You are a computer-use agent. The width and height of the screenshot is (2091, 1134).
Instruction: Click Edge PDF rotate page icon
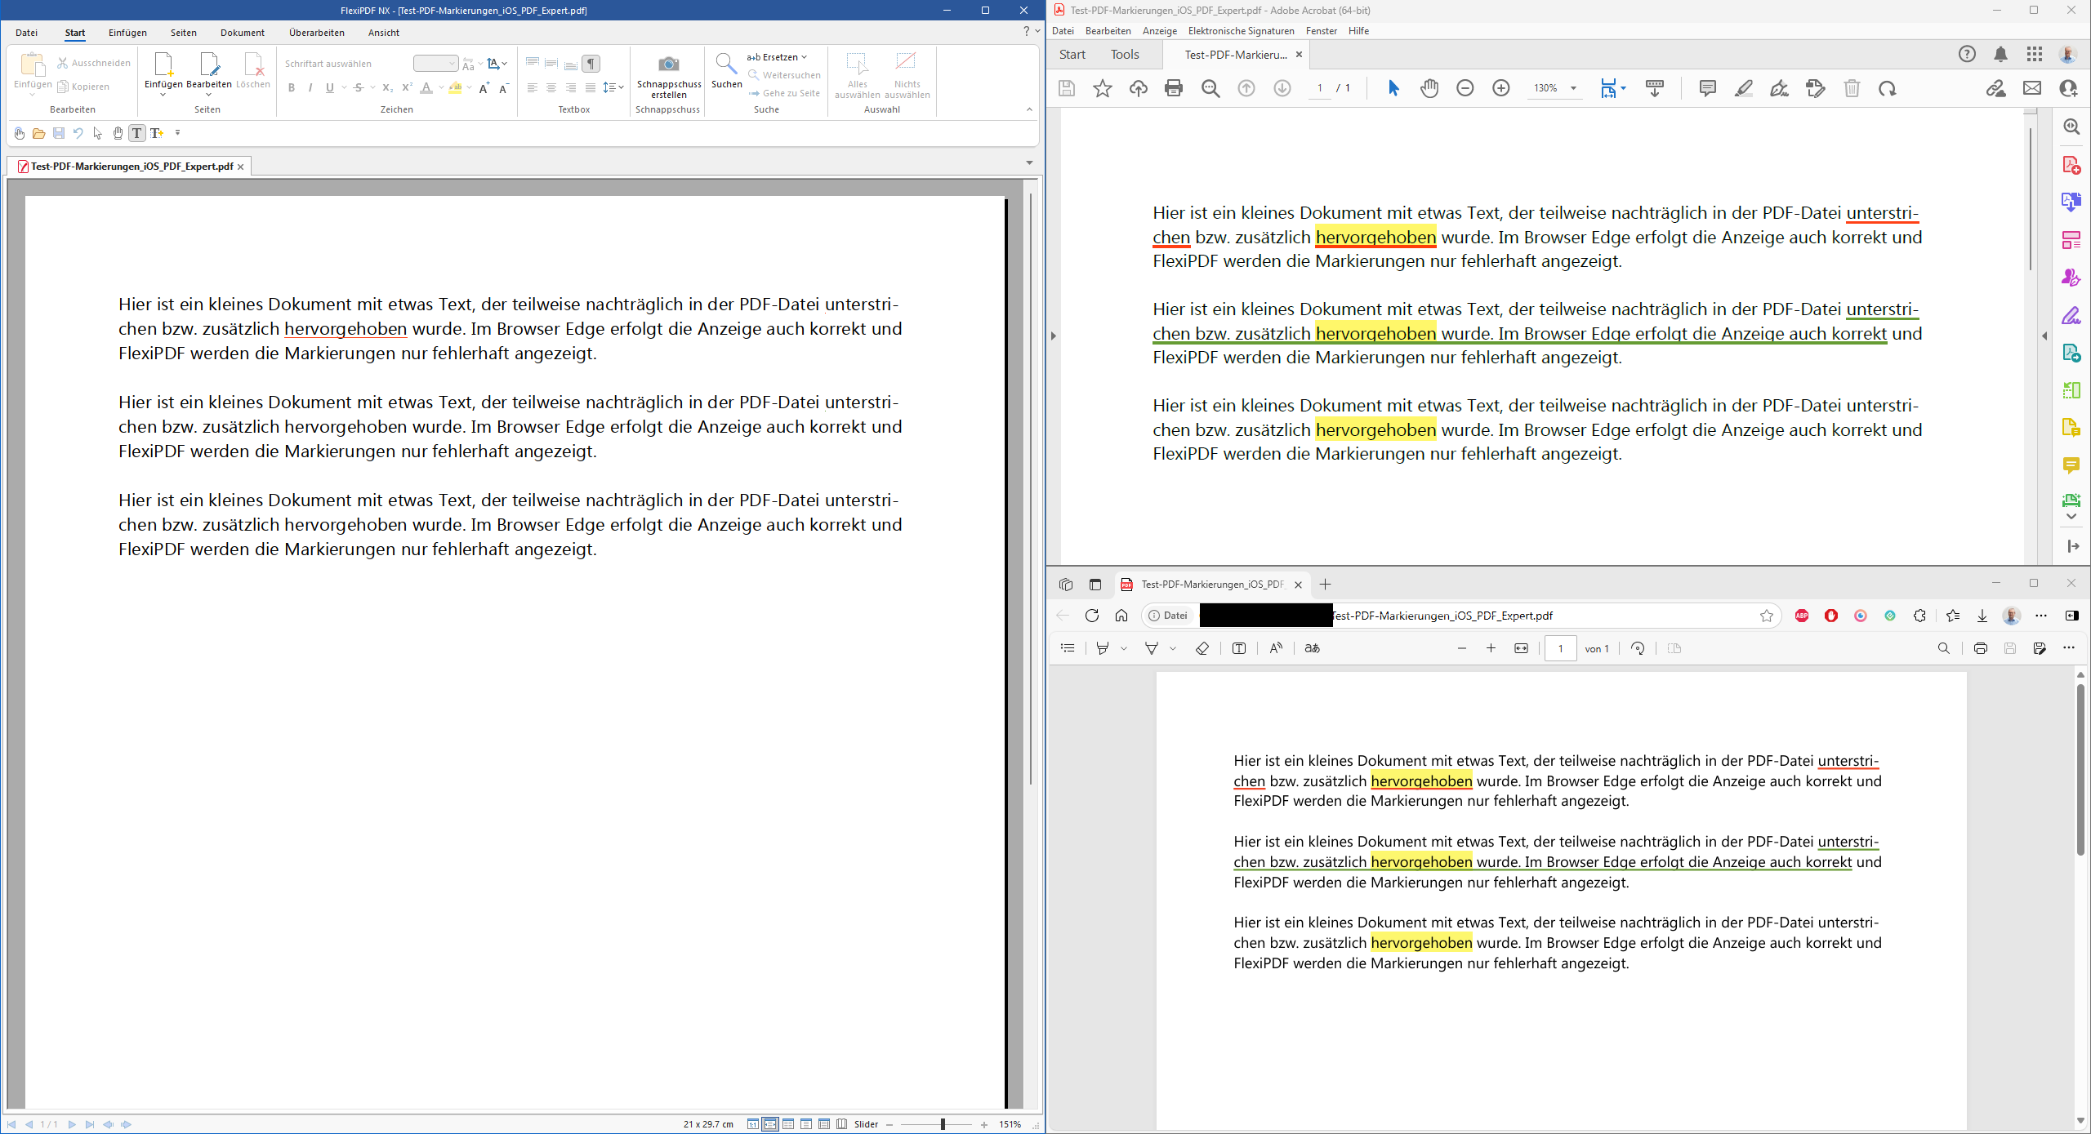pos(1638,648)
